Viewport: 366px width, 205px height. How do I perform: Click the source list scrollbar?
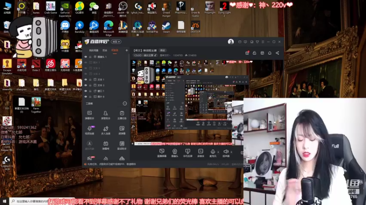click(129, 69)
